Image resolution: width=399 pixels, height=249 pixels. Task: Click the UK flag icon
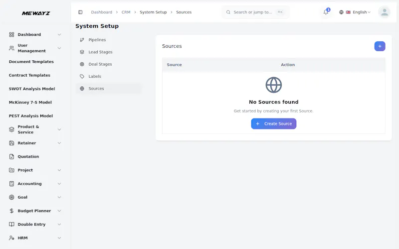(348, 12)
